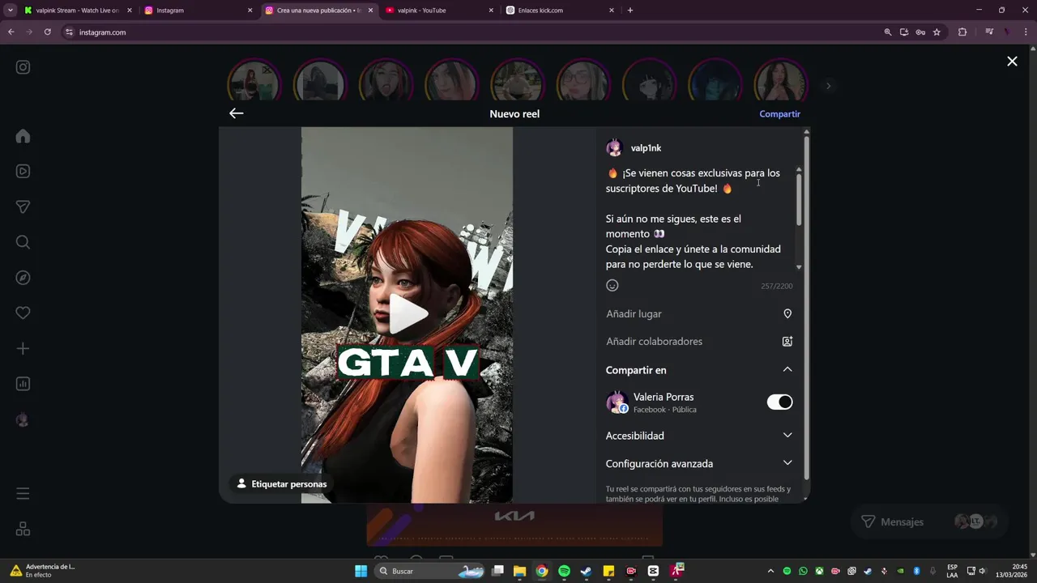Click the caption scrollbar up arrow

pyautogui.click(x=799, y=169)
